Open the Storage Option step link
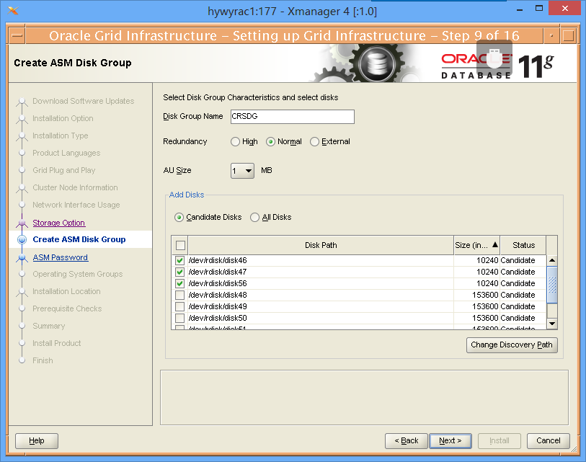This screenshot has height=462, width=586. 58,223
